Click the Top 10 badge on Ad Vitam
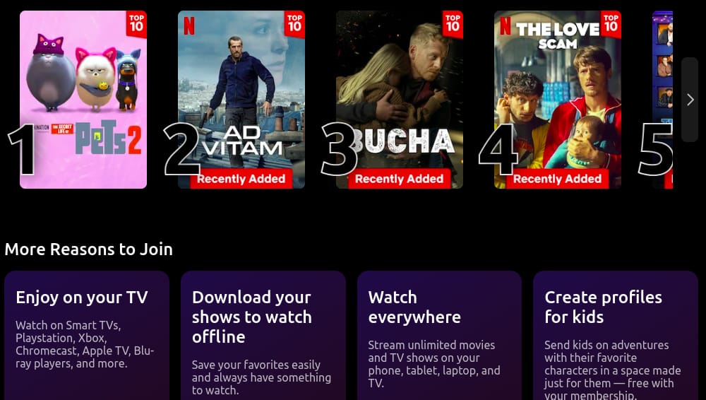This screenshot has width=706, height=400. tap(294, 24)
